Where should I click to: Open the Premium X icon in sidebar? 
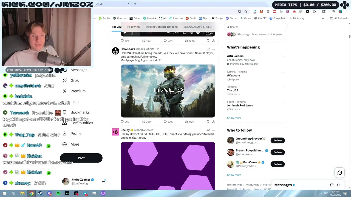[x=65, y=91]
